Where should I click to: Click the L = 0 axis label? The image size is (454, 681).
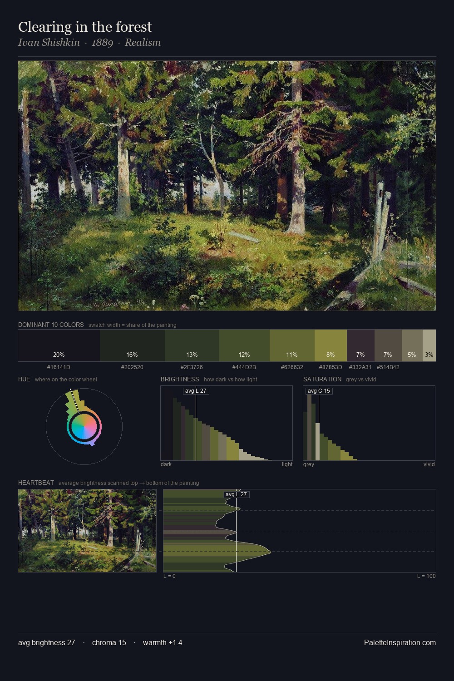click(x=169, y=576)
